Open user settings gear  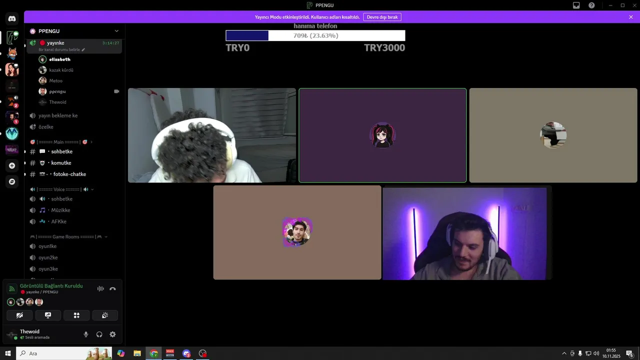[112, 334]
